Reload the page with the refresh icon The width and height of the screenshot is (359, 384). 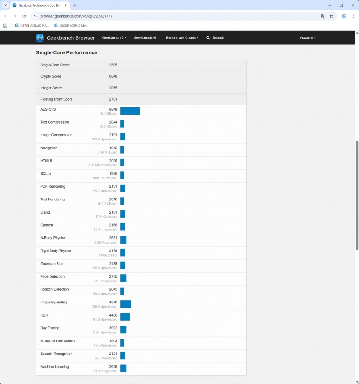point(24,16)
